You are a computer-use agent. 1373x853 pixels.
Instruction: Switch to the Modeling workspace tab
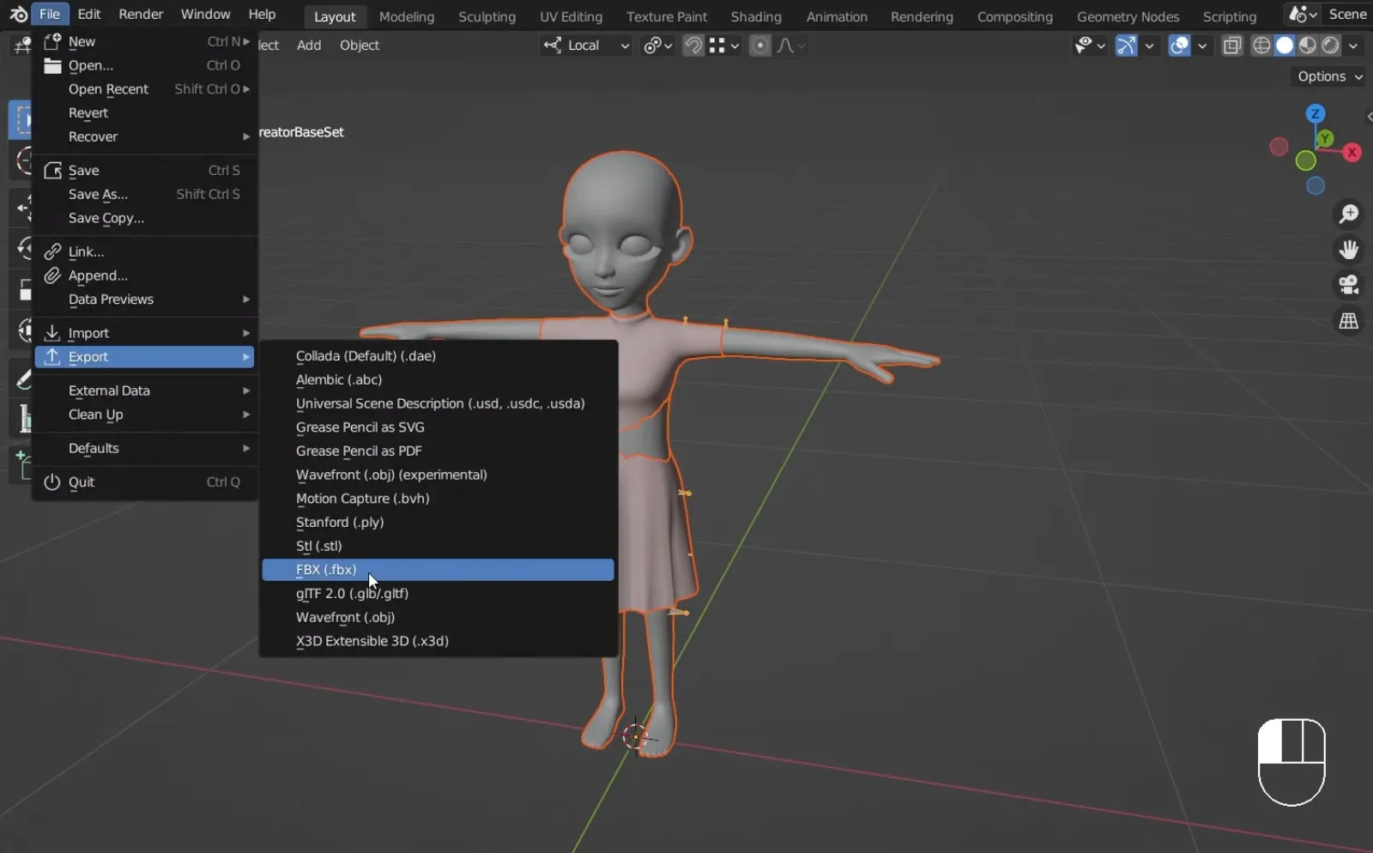(x=406, y=16)
